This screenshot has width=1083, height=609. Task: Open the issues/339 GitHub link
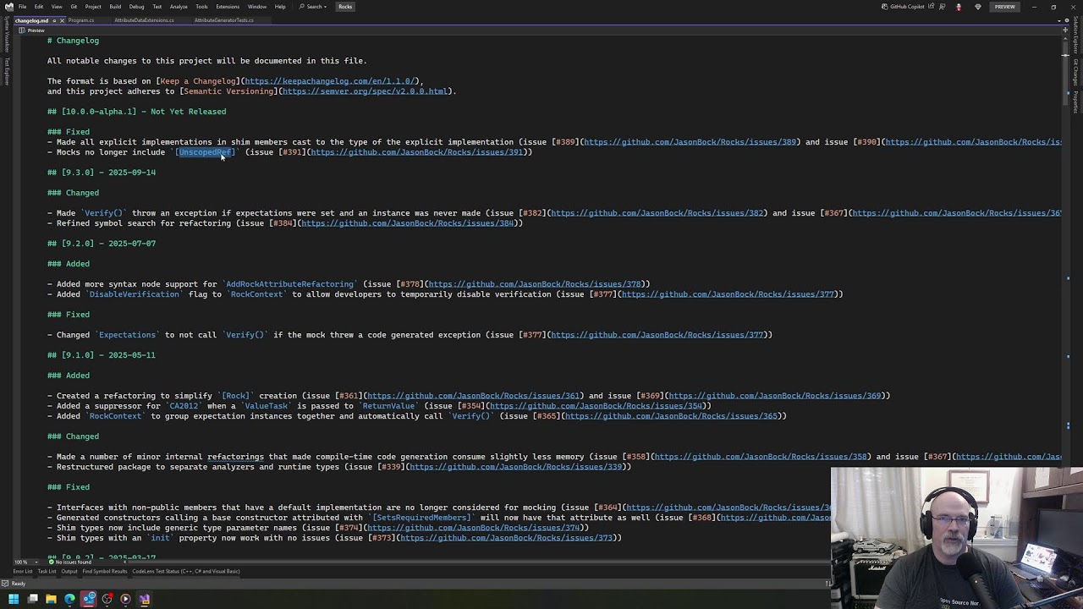click(x=515, y=467)
